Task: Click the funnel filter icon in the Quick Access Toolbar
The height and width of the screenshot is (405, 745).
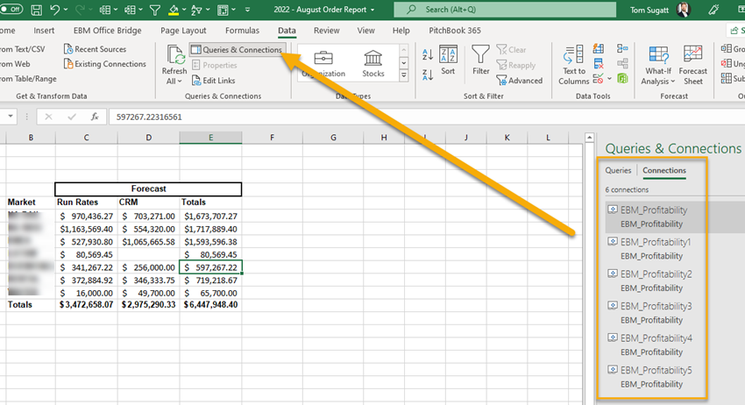Action: pos(155,10)
